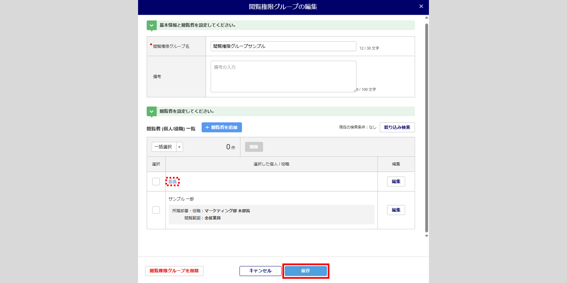Click the scrollbar down arrow

coord(426,236)
